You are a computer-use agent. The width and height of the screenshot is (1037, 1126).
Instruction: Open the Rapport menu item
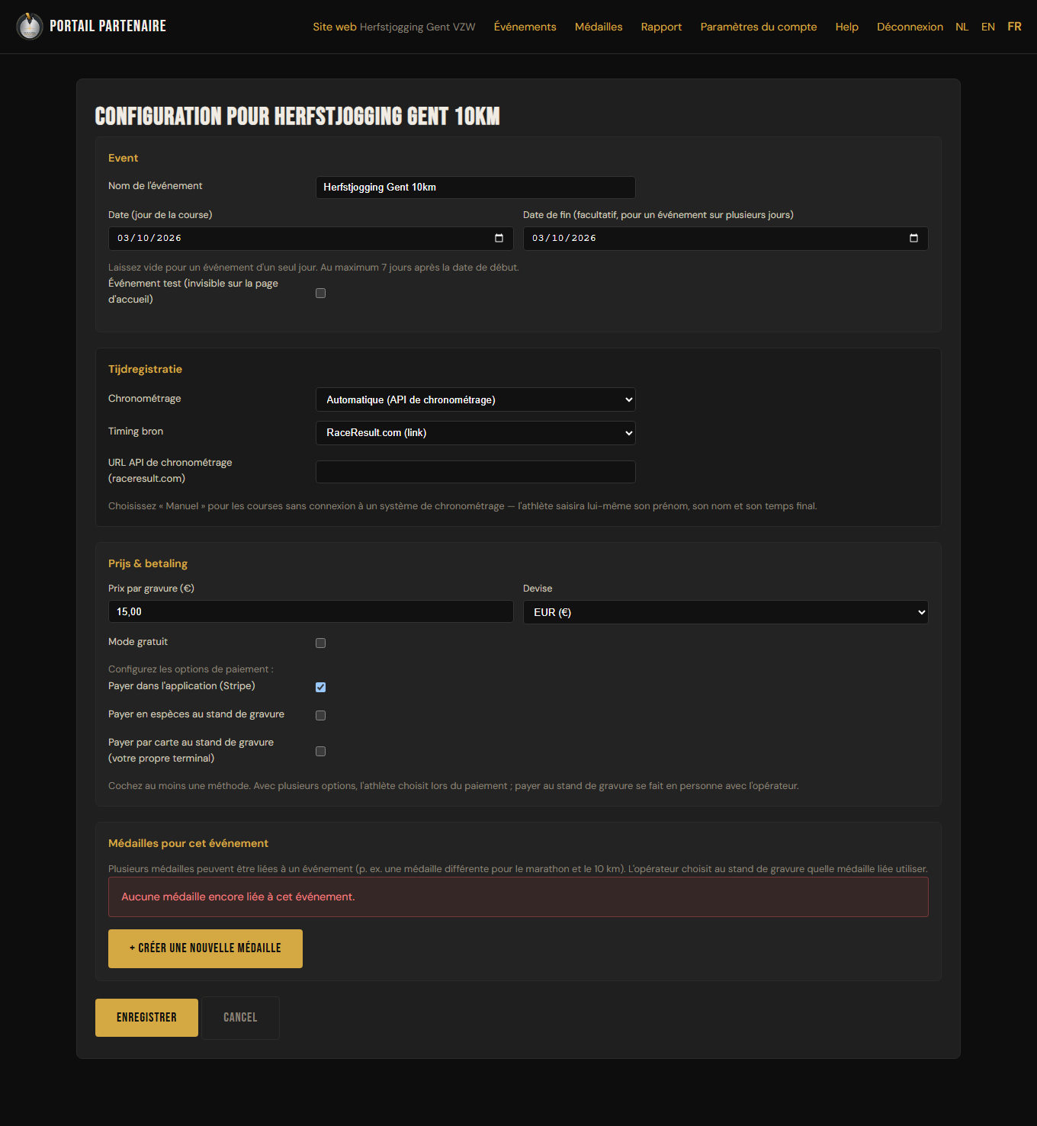pyautogui.click(x=662, y=27)
